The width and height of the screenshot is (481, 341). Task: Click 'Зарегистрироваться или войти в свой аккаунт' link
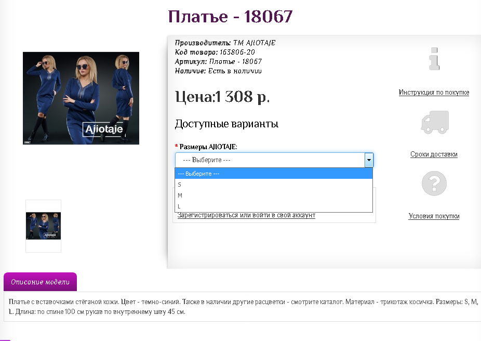click(246, 215)
